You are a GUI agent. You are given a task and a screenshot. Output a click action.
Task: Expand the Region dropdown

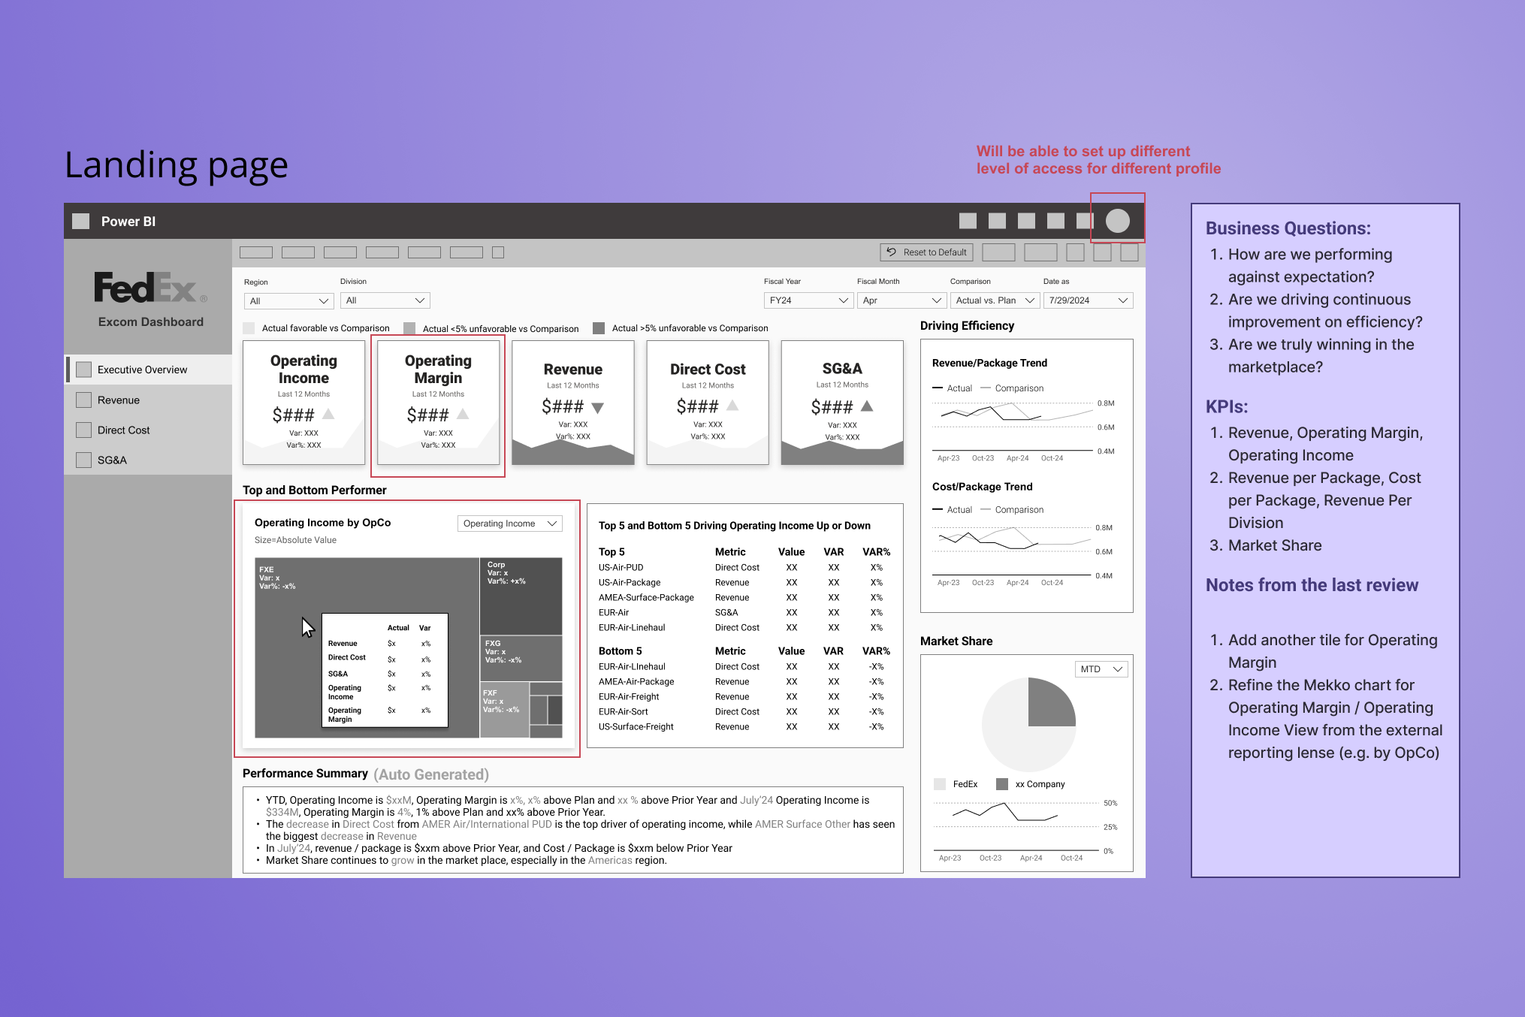(288, 301)
